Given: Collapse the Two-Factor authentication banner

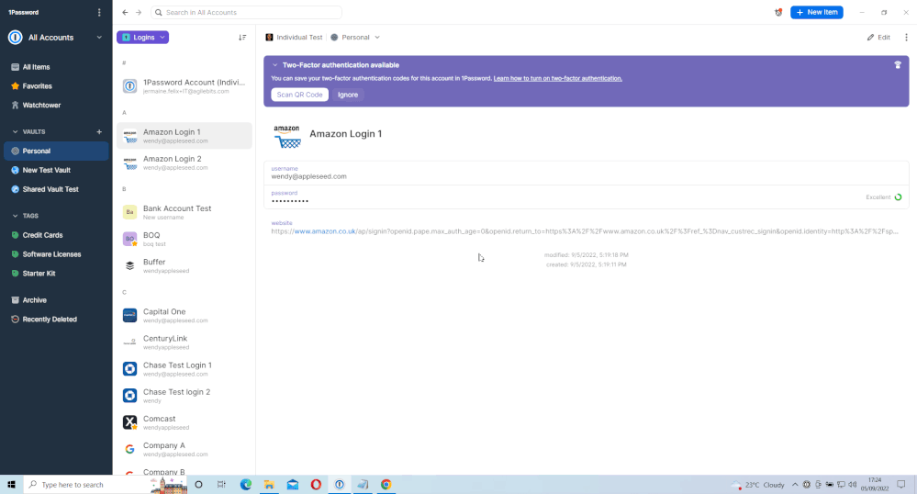Looking at the screenshot, I should [x=274, y=65].
